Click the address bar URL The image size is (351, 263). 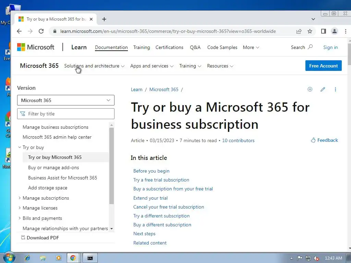(168, 31)
